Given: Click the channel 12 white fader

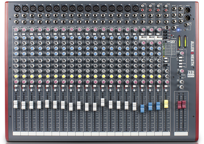Looking at the screenshot, I should coord(103,102).
